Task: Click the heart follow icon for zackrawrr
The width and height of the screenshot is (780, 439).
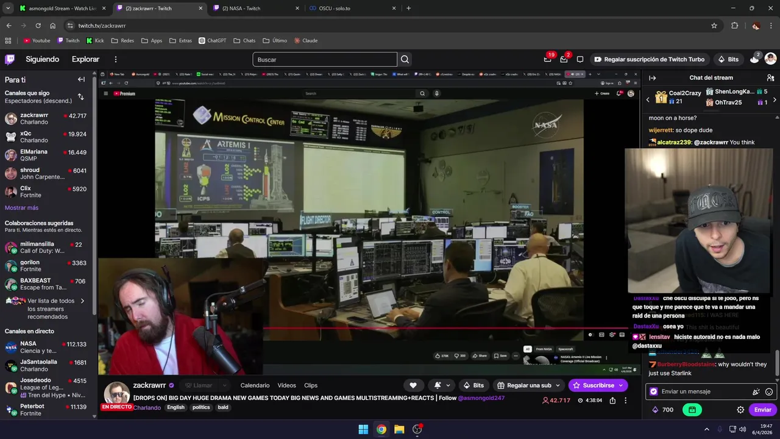Action: 413,385
